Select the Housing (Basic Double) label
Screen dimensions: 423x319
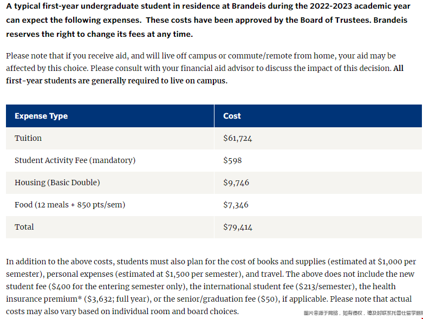57,183
